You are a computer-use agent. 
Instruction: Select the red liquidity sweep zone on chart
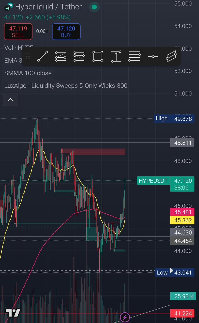coord(93,152)
